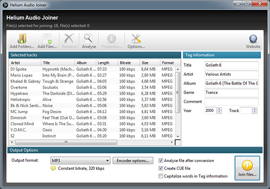Increase the Track number with up arrow
270x189 pixels.
[255, 108]
